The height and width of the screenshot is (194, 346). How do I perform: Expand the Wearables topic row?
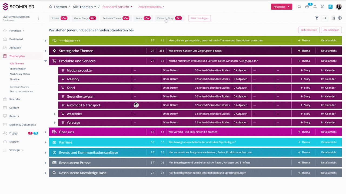point(55,114)
